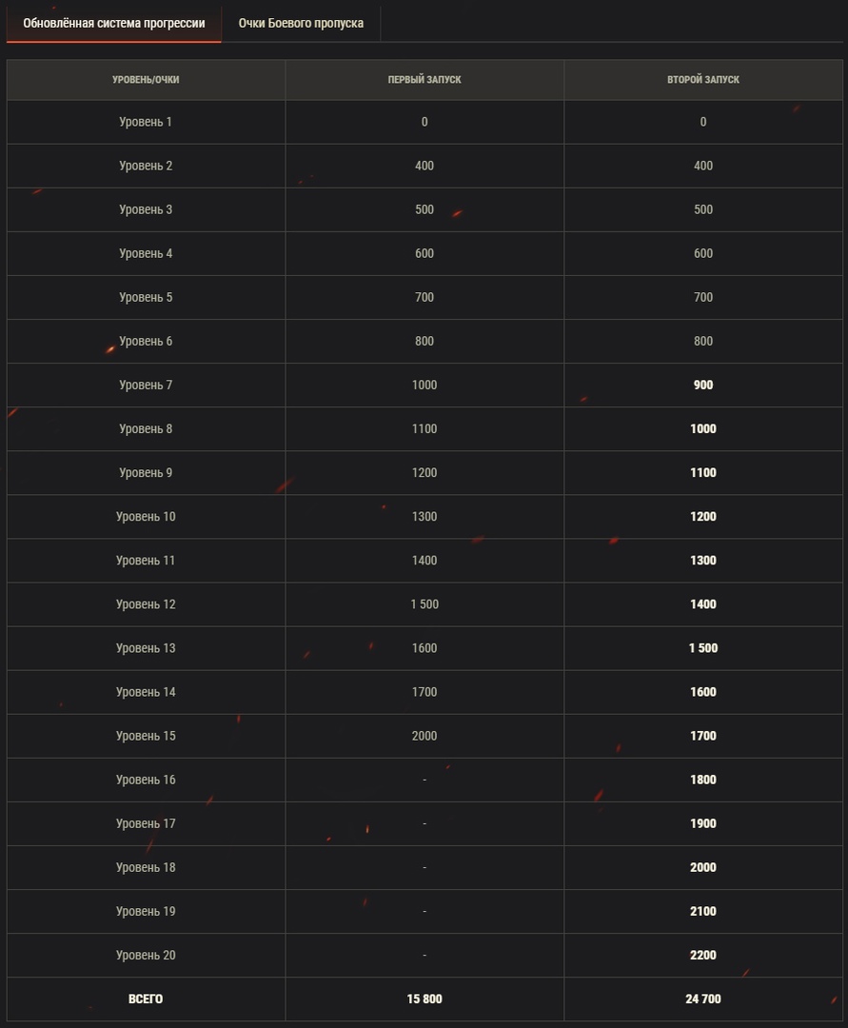The image size is (848, 1028).
Task: Click the Второй запуск column header
Action: point(703,80)
